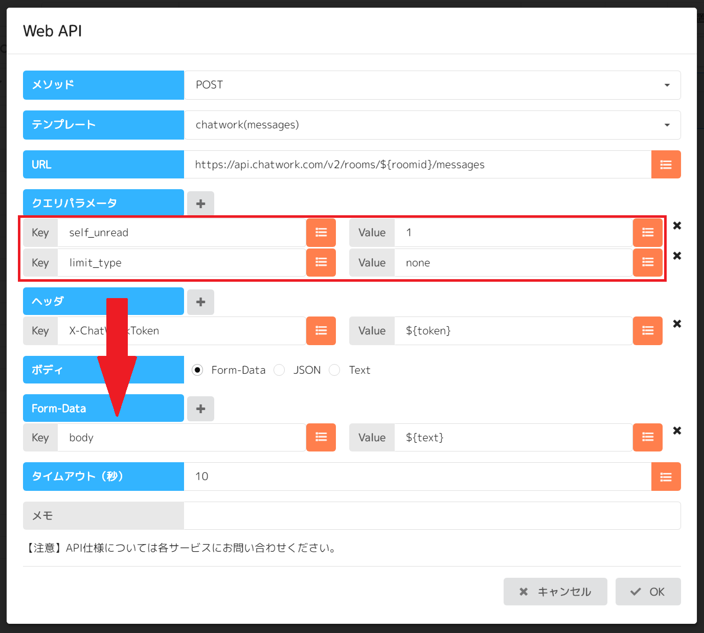Image resolution: width=704 pixels, height=633 pixels.
Task: Add a new header row with plus button
Action: pos(200,302)
